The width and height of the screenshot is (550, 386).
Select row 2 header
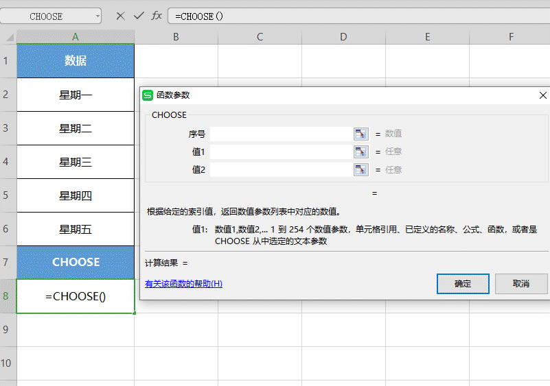click(x=8, y=95)
